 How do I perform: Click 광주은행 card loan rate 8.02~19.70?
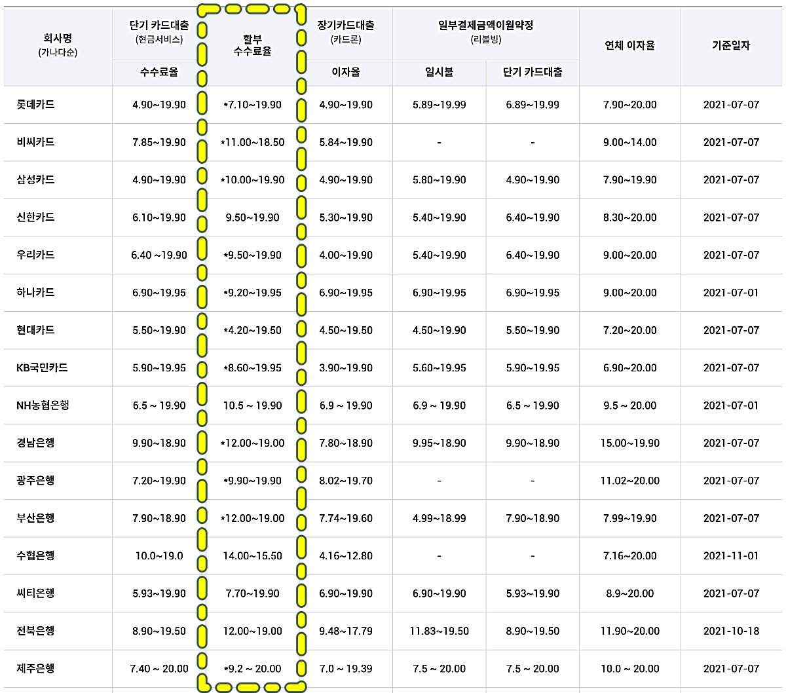[x=346, y=481]
